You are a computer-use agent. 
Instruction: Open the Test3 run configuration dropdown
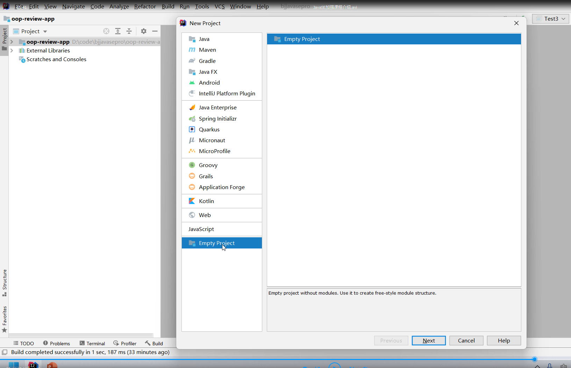click(551, 19)
